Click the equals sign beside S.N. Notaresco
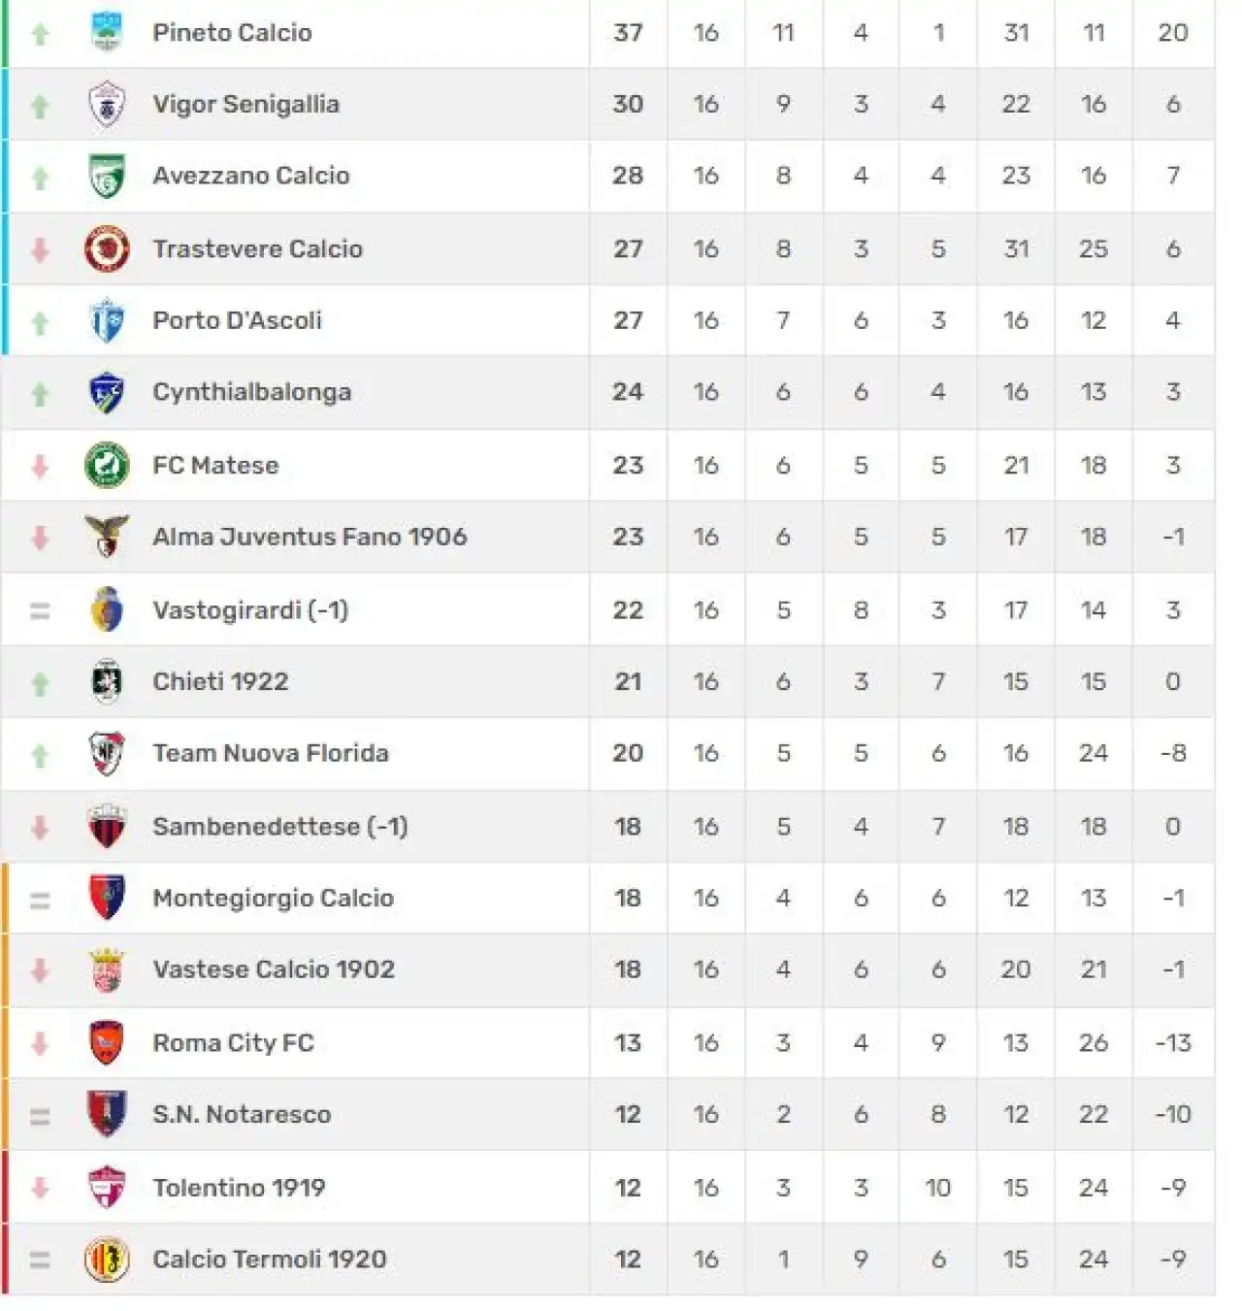 coord(40,1116)
